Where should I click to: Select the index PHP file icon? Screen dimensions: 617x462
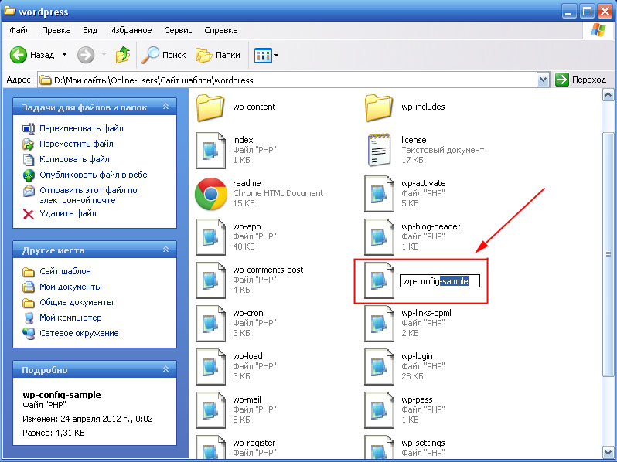pyautogui.click(x=210, y=150)
